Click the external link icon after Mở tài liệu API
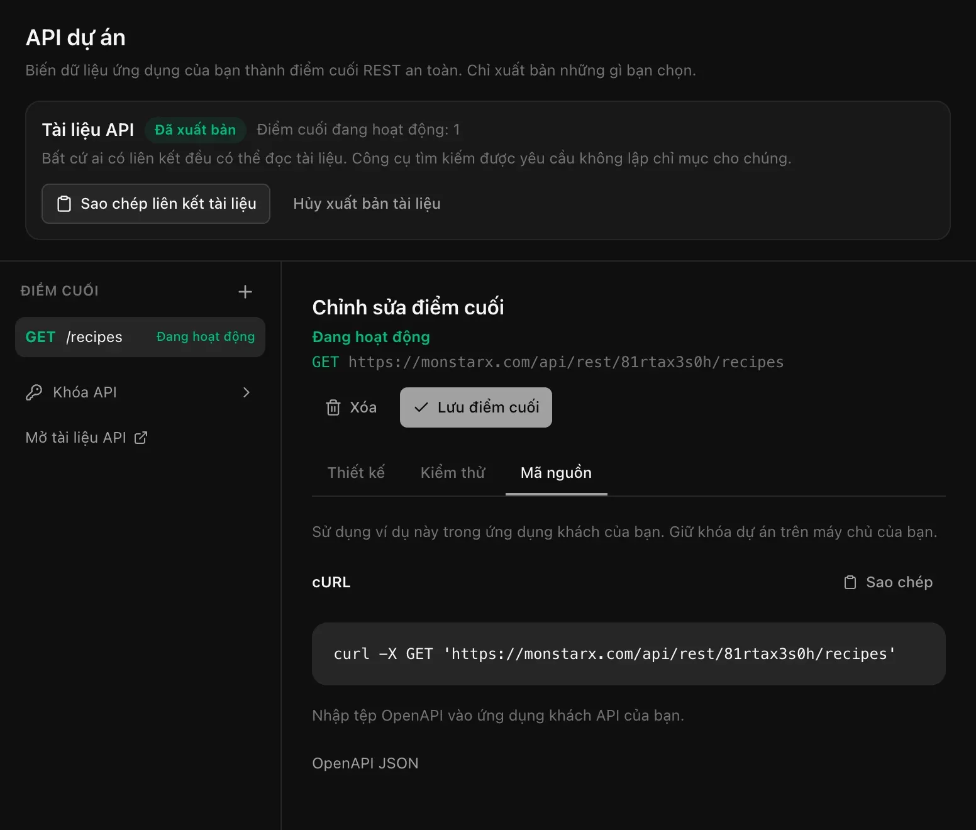 [141, 438]
